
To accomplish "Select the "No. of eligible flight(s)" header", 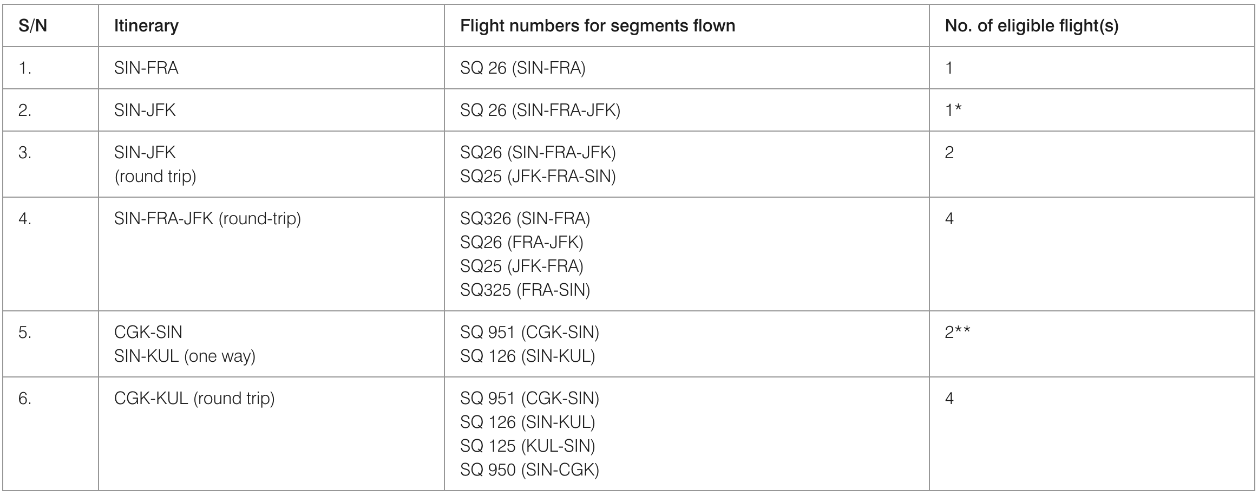I will tap(1032, 26).
